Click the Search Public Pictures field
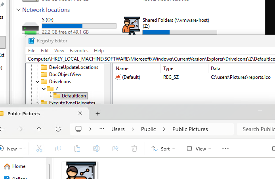Viewport: 275px width, 179px height. click(x=258, y=129)
